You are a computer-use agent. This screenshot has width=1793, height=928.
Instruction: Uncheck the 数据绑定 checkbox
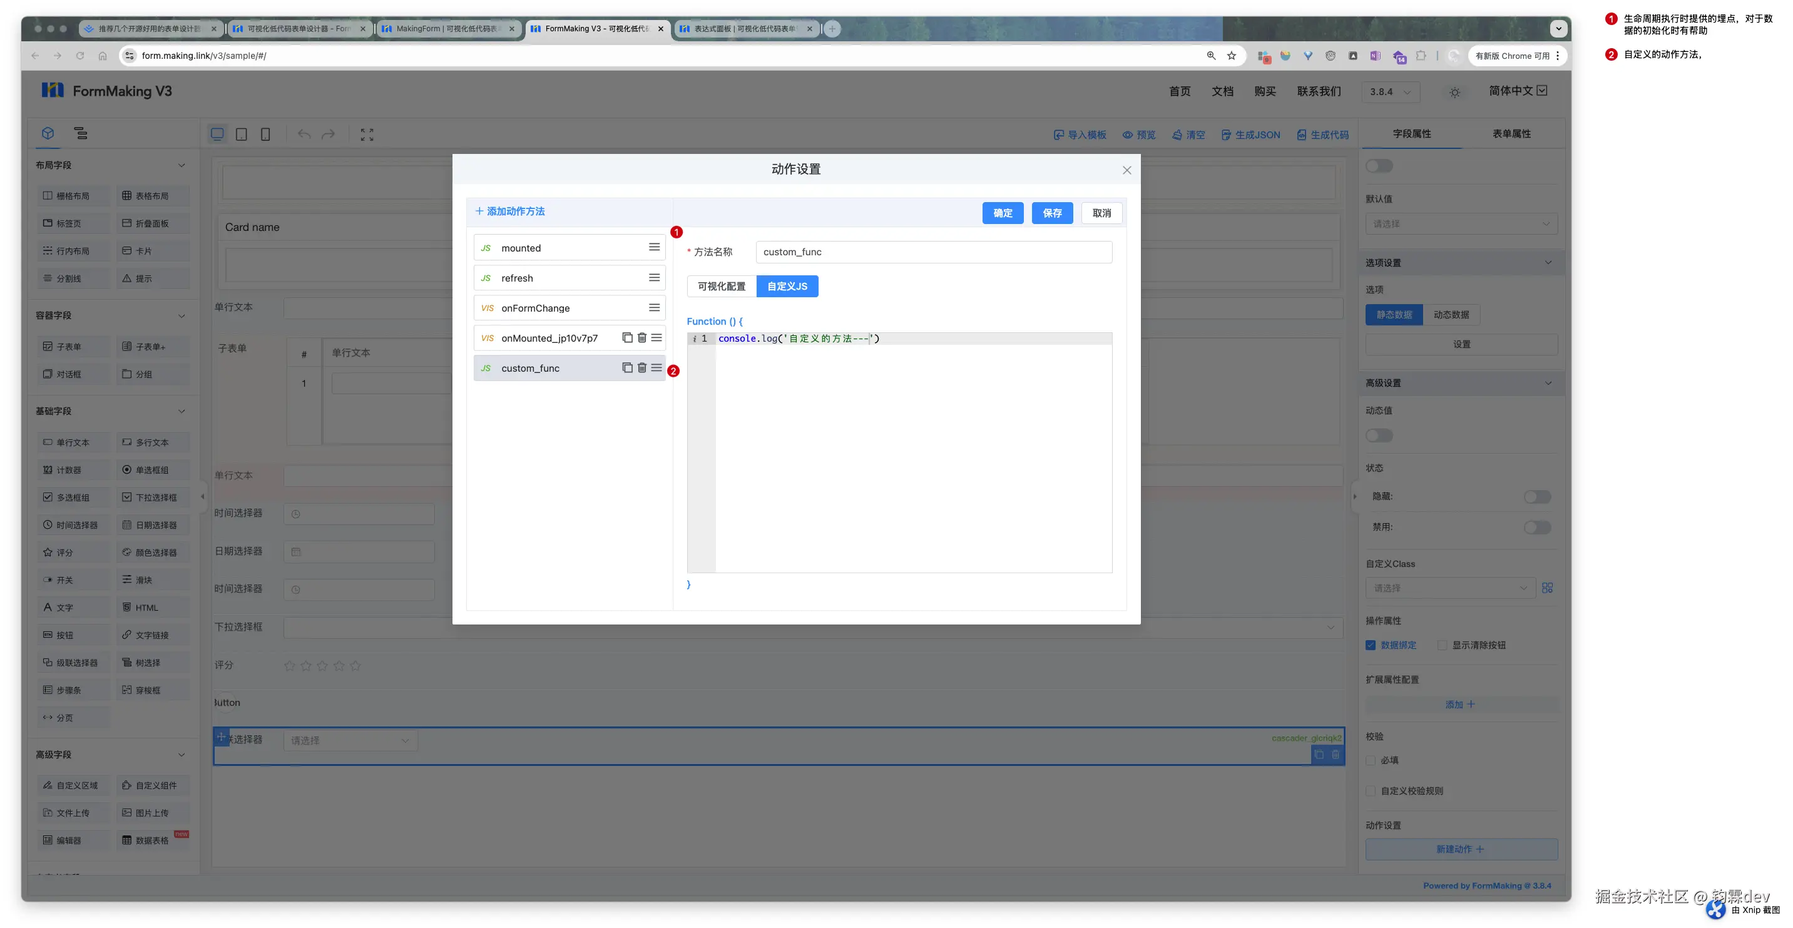click(1371, 645)
